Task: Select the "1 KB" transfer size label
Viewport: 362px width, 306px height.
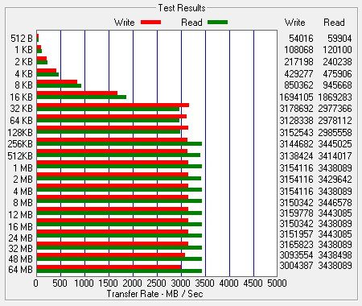Action: [x=23, y=50]
